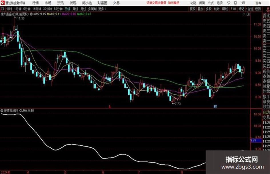Switch to 15分钟 period
Viewport: 270px width, 174px height.
coord(37,9)
